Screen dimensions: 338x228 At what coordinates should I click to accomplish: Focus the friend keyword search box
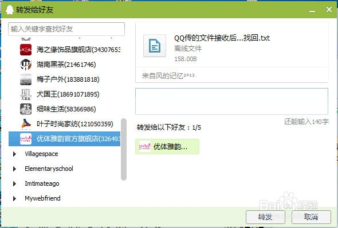(66, 29)
